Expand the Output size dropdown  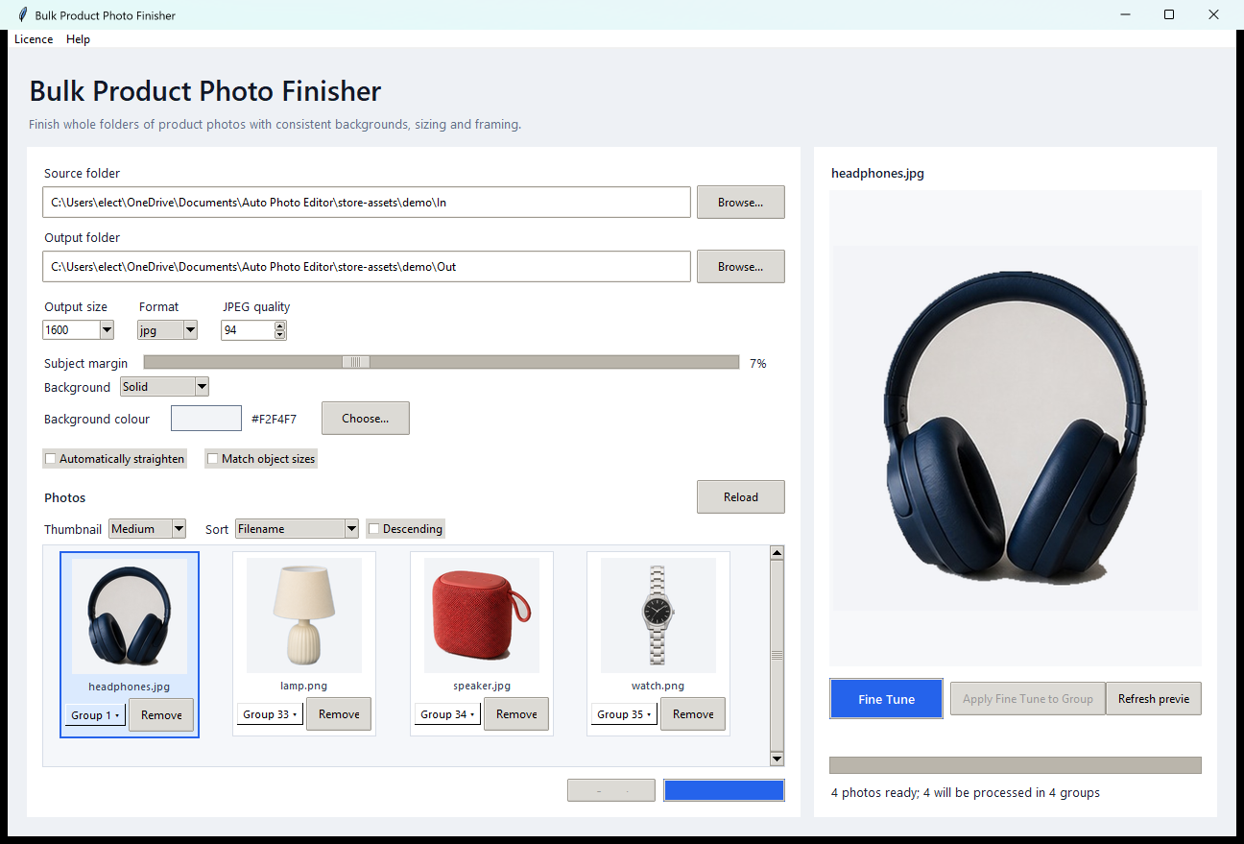(x=107, y=330)
